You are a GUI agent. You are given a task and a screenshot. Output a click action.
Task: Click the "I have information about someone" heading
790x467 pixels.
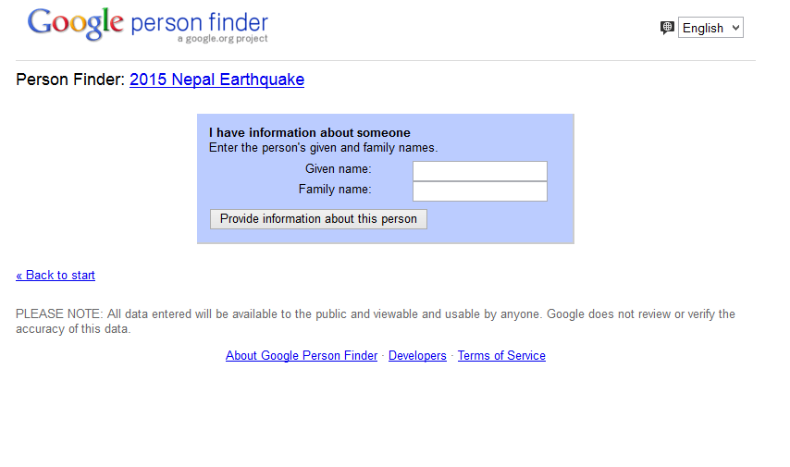point(310,133)
